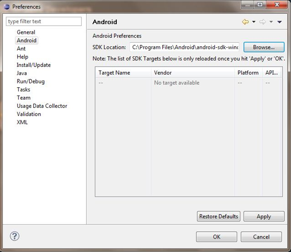This screenshot has height=252, width=291.
Task: Minimize the Preferences window
Action: (247, 5)
